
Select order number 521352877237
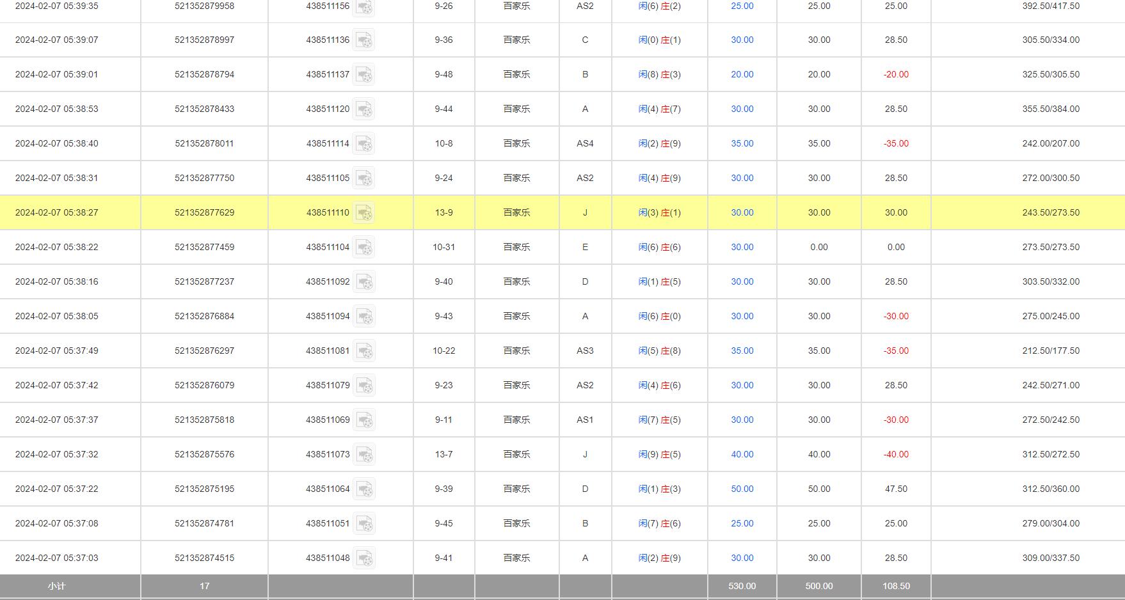pyautogui.click(x=204, y=281)
